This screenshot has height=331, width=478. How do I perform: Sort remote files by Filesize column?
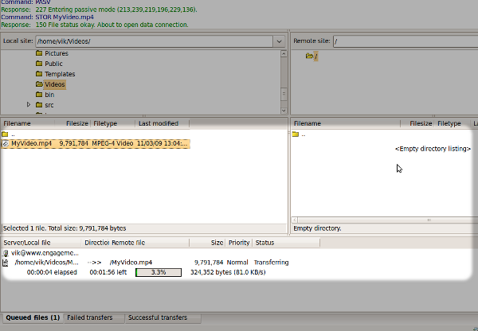[417, 123]
